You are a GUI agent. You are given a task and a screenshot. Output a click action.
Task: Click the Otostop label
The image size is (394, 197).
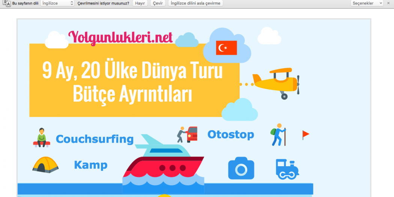click(230, 134)
